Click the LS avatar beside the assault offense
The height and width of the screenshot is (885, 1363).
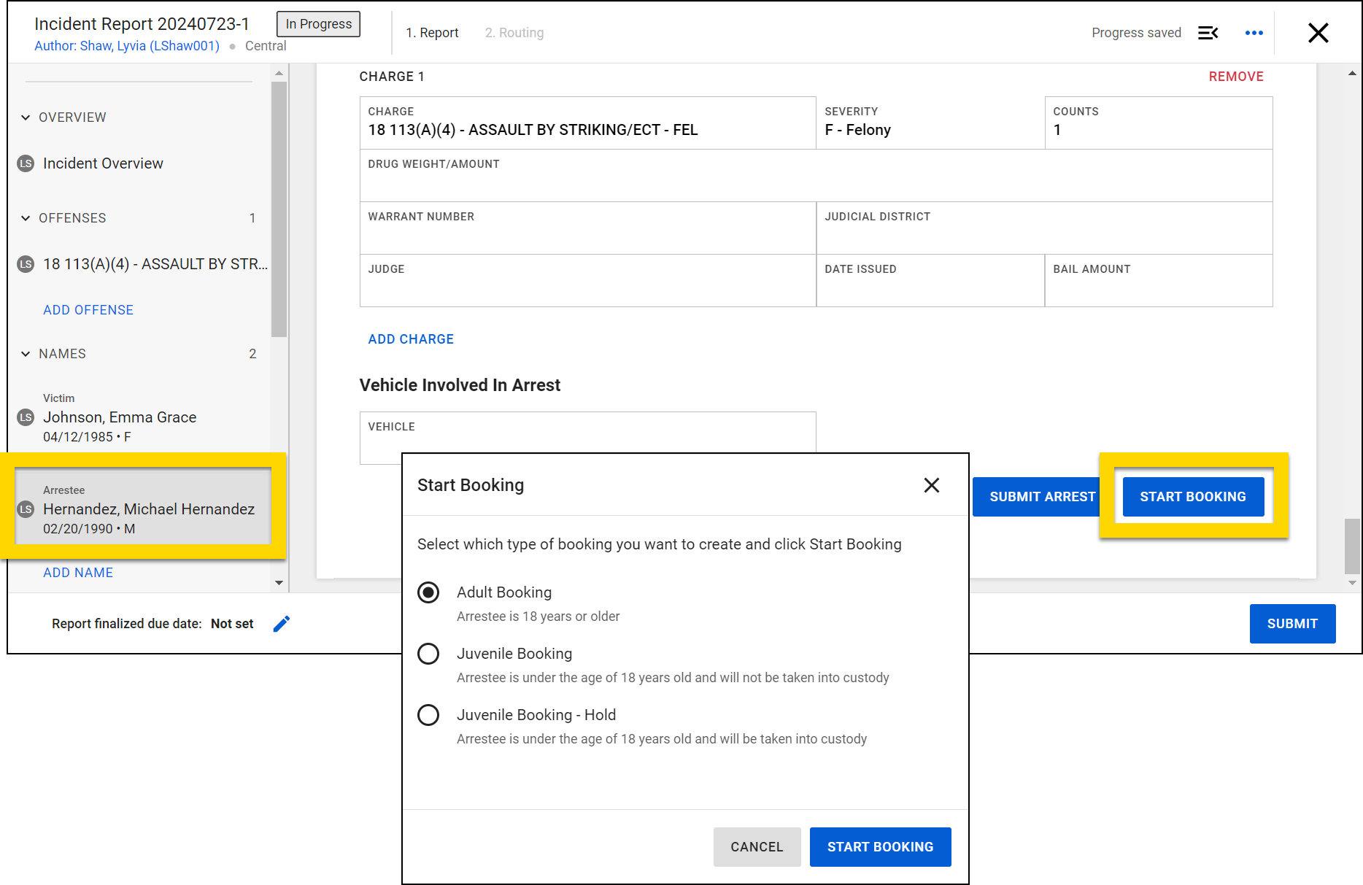coord(26,264)
